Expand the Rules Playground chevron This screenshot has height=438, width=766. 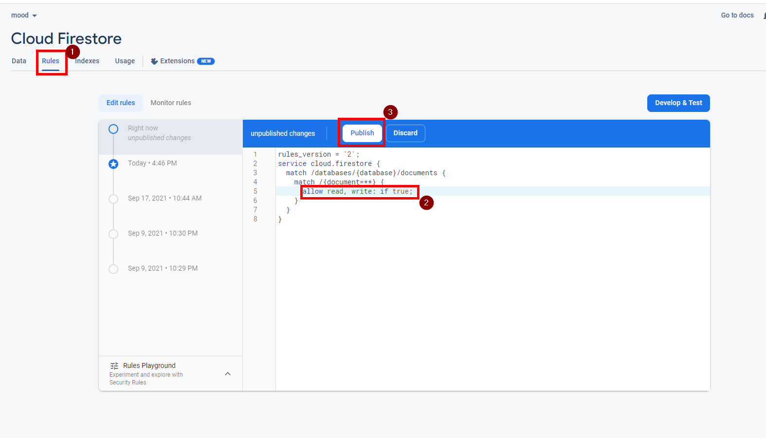[x=228, y=374]
